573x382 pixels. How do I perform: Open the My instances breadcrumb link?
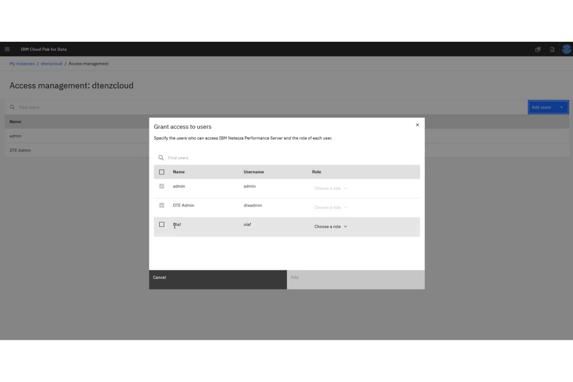click(x=22, y=63)
